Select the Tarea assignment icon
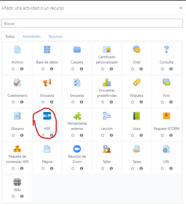The image size is (186, 206). point(136,149)
